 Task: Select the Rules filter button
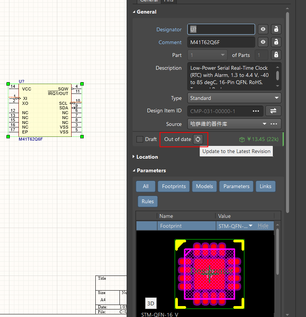[148, 201]
